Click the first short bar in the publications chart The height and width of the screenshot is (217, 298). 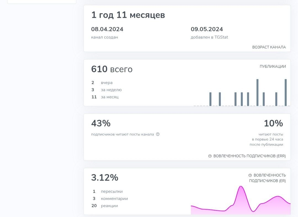211,99
